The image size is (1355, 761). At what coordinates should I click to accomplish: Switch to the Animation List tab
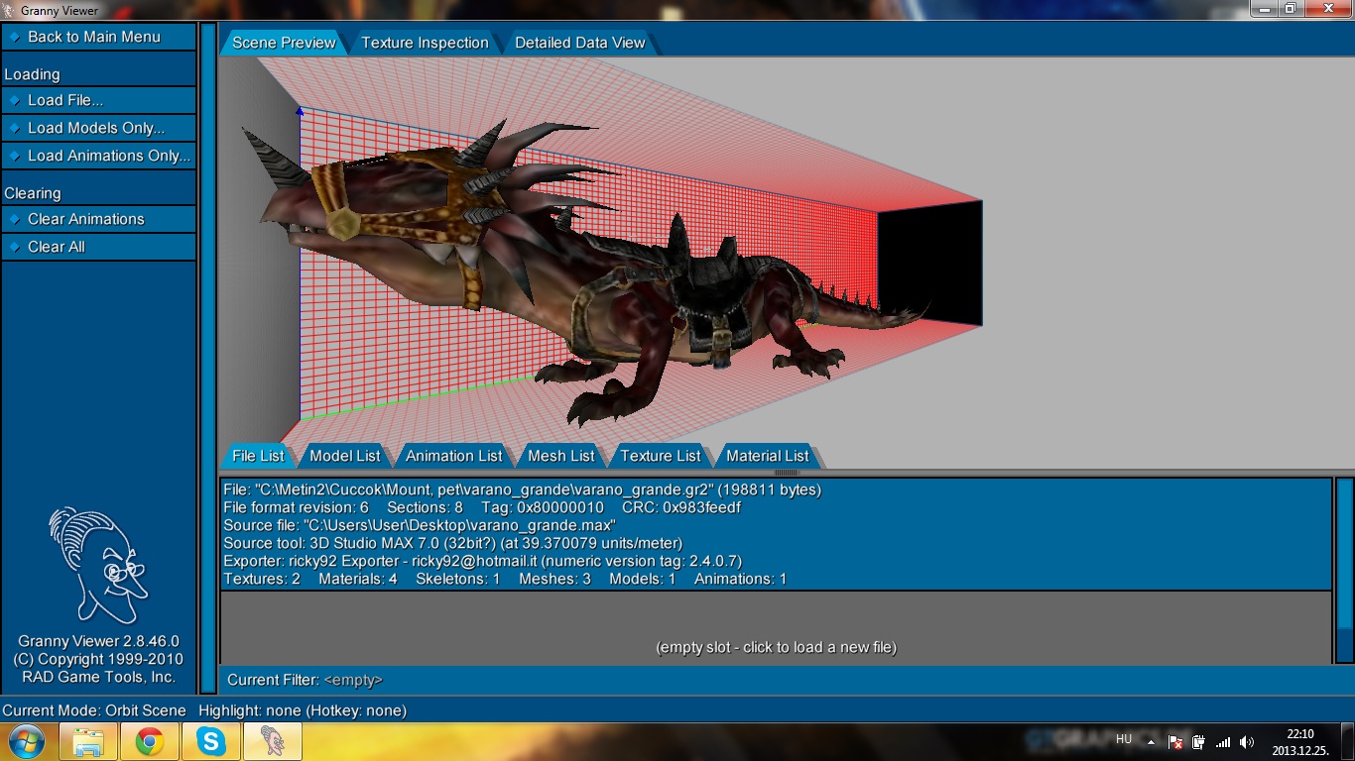454,456
